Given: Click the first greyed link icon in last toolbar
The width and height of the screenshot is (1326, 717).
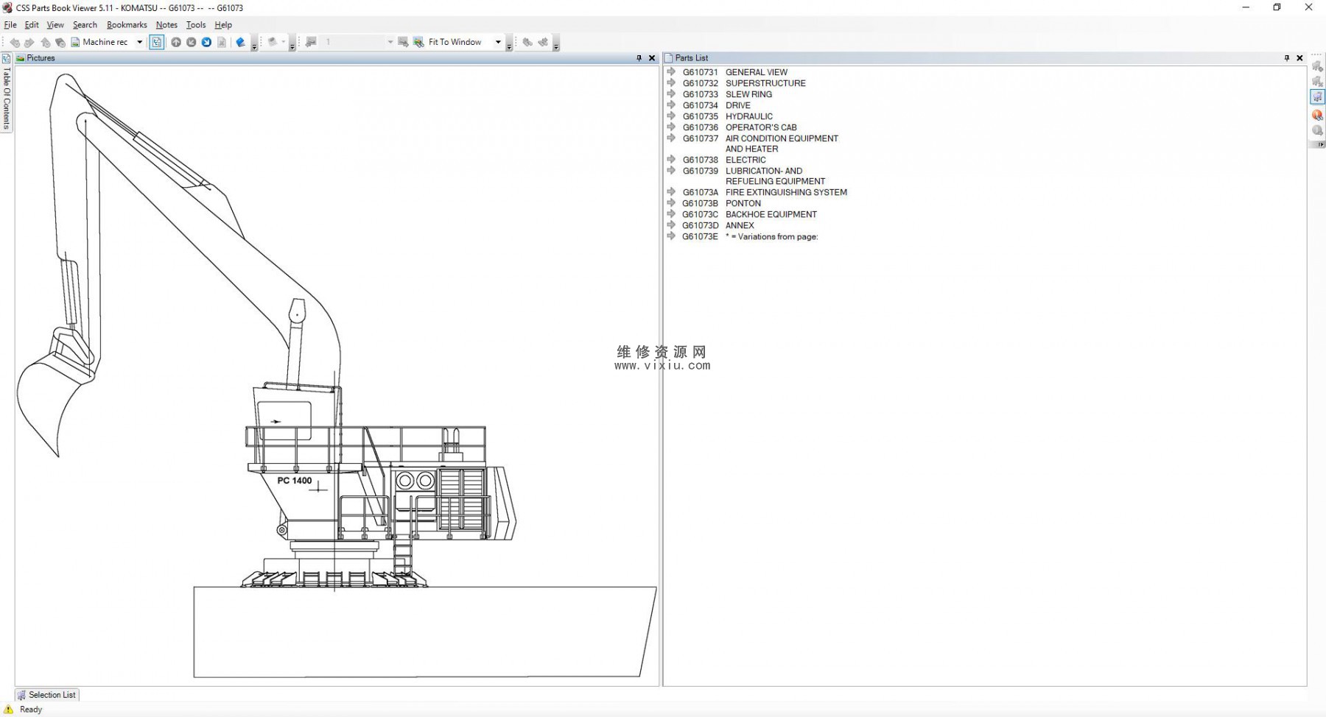Looking at the screenshot, I should 527,42.
